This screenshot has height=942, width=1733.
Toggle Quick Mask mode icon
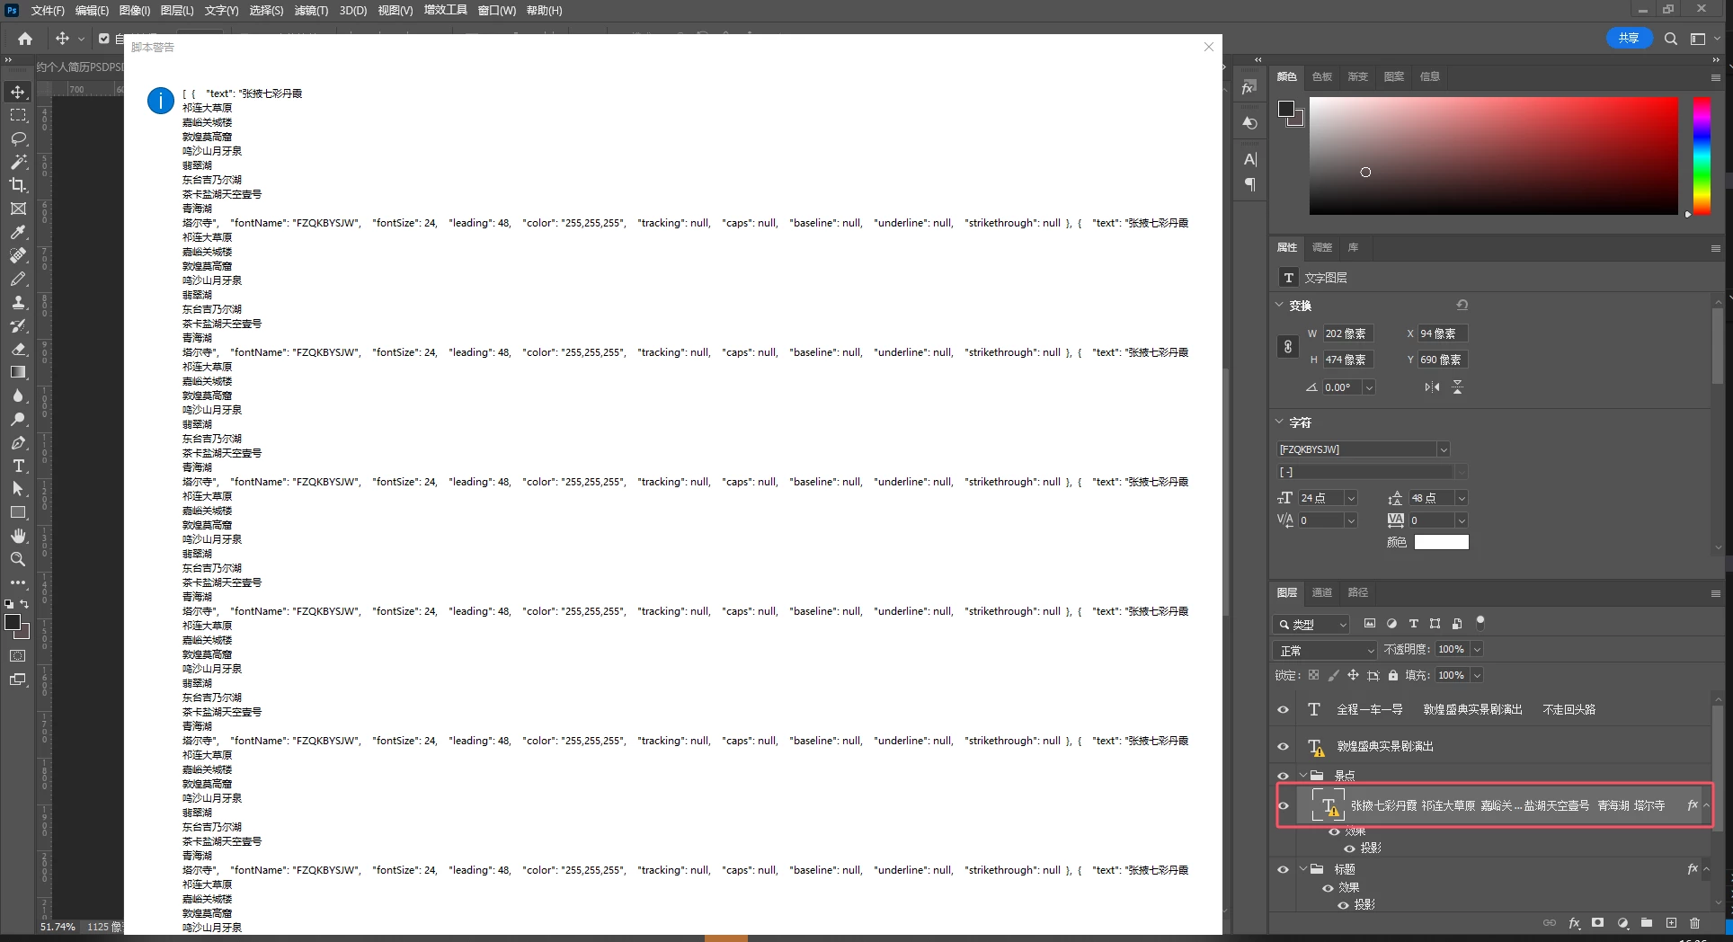pyautogui.click(x=18, y=656)
